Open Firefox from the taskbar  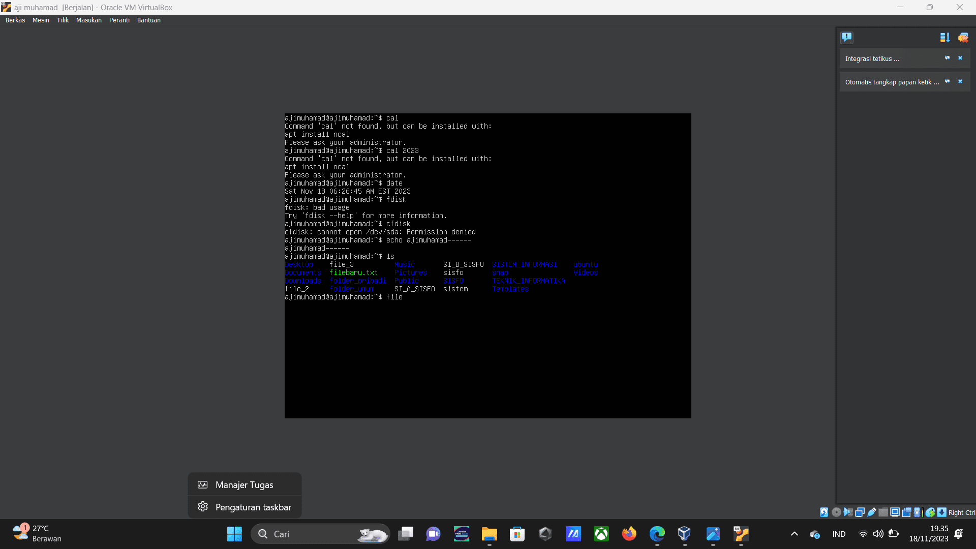click(x=629, y=534)
